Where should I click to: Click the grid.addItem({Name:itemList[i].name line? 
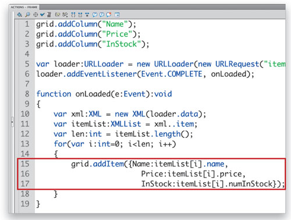coord(150,164)
